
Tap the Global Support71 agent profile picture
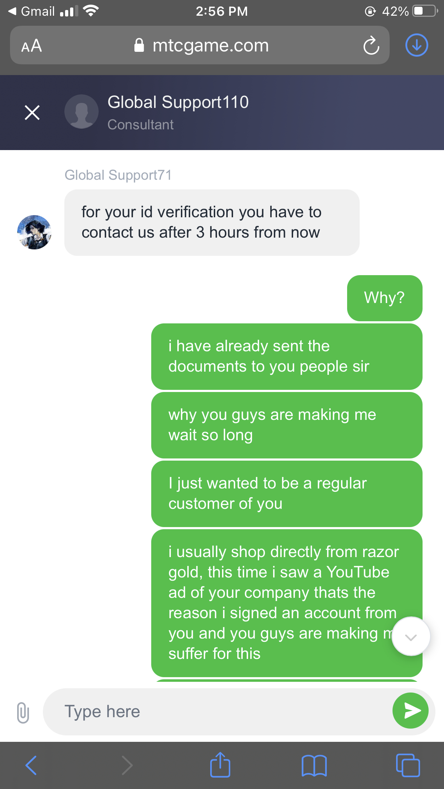tap(34, 232)
